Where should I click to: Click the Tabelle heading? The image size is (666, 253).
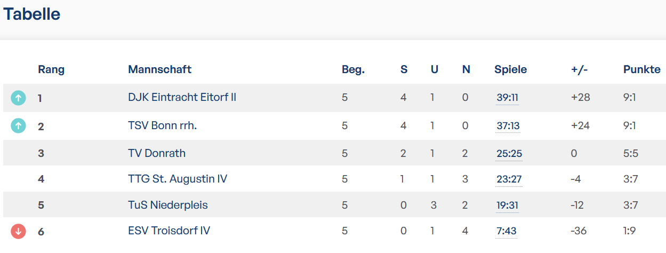[32, 14]
